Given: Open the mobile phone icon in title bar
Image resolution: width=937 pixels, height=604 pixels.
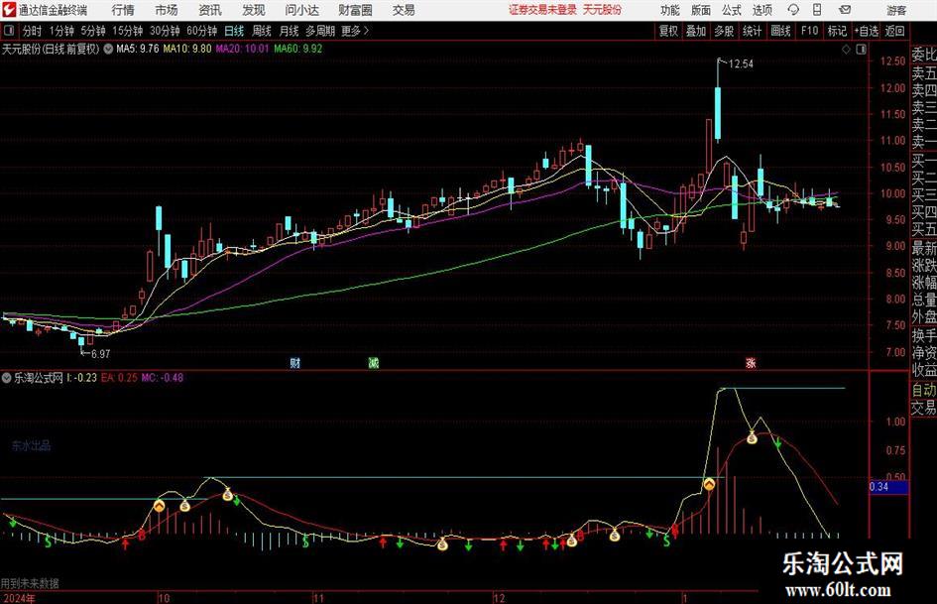Looking at the screenshot, I should 817,10.
